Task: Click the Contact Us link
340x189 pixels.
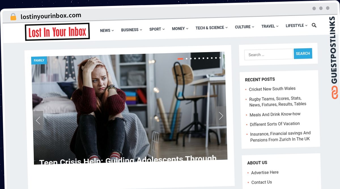Action: pos(262,182)
